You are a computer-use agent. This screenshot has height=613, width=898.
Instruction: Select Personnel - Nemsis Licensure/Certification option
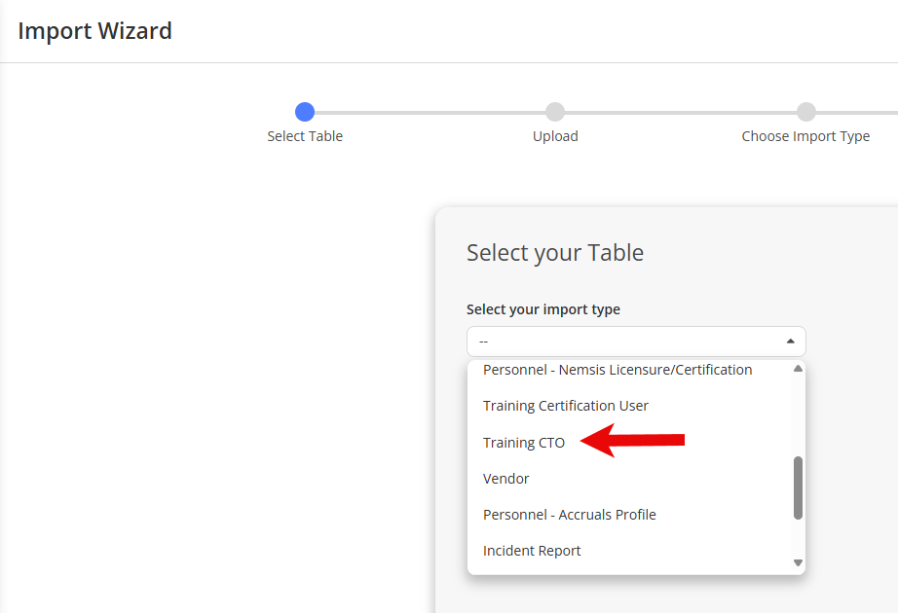(x=629, y=371)
